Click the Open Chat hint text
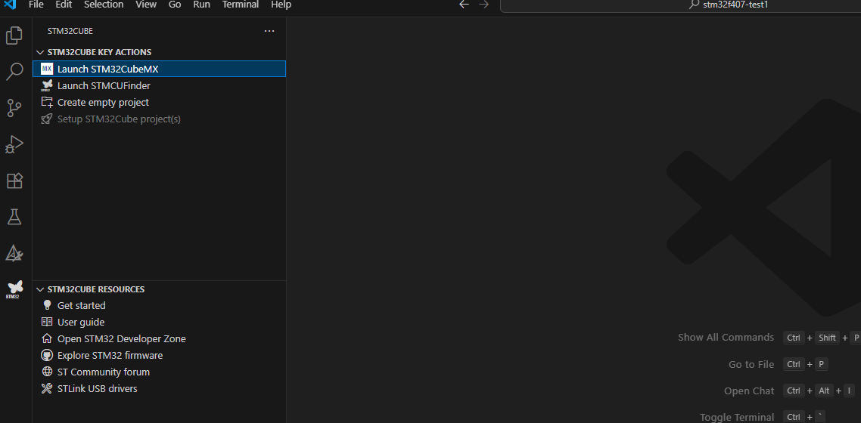Image resolution: width=861 pixels, height=423 pixels. tap(749, 391)
